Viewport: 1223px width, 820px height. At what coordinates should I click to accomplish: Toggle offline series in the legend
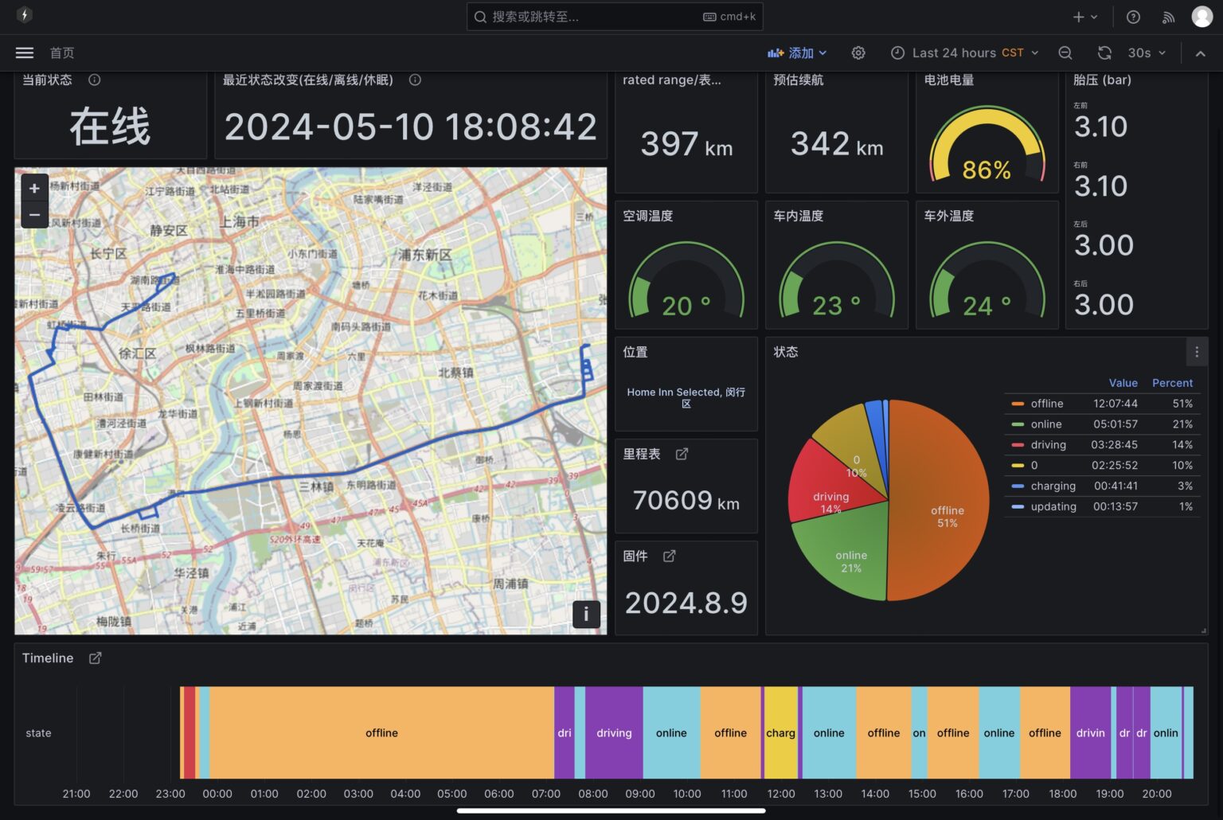1046,404
